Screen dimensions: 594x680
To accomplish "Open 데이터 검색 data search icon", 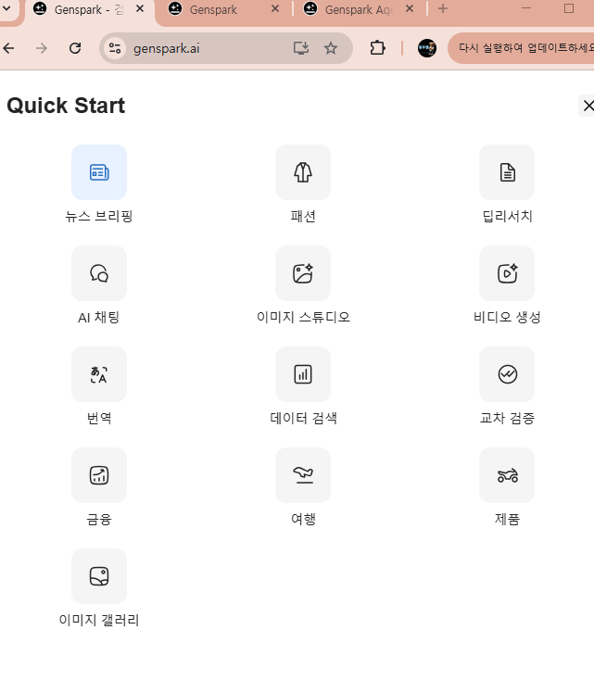I will coord(303,374).
